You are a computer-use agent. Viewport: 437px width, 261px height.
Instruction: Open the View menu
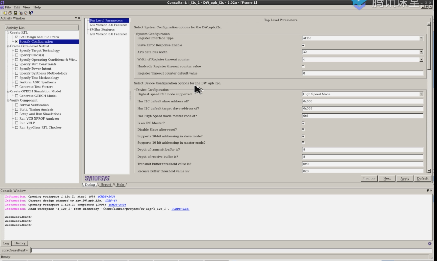point(27,7)
